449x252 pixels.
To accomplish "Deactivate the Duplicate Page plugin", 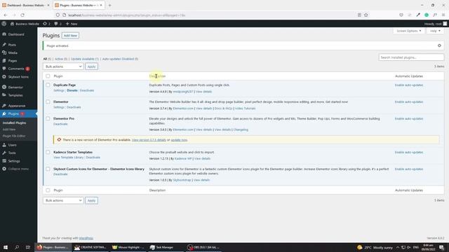I will (x=87, y=90).
